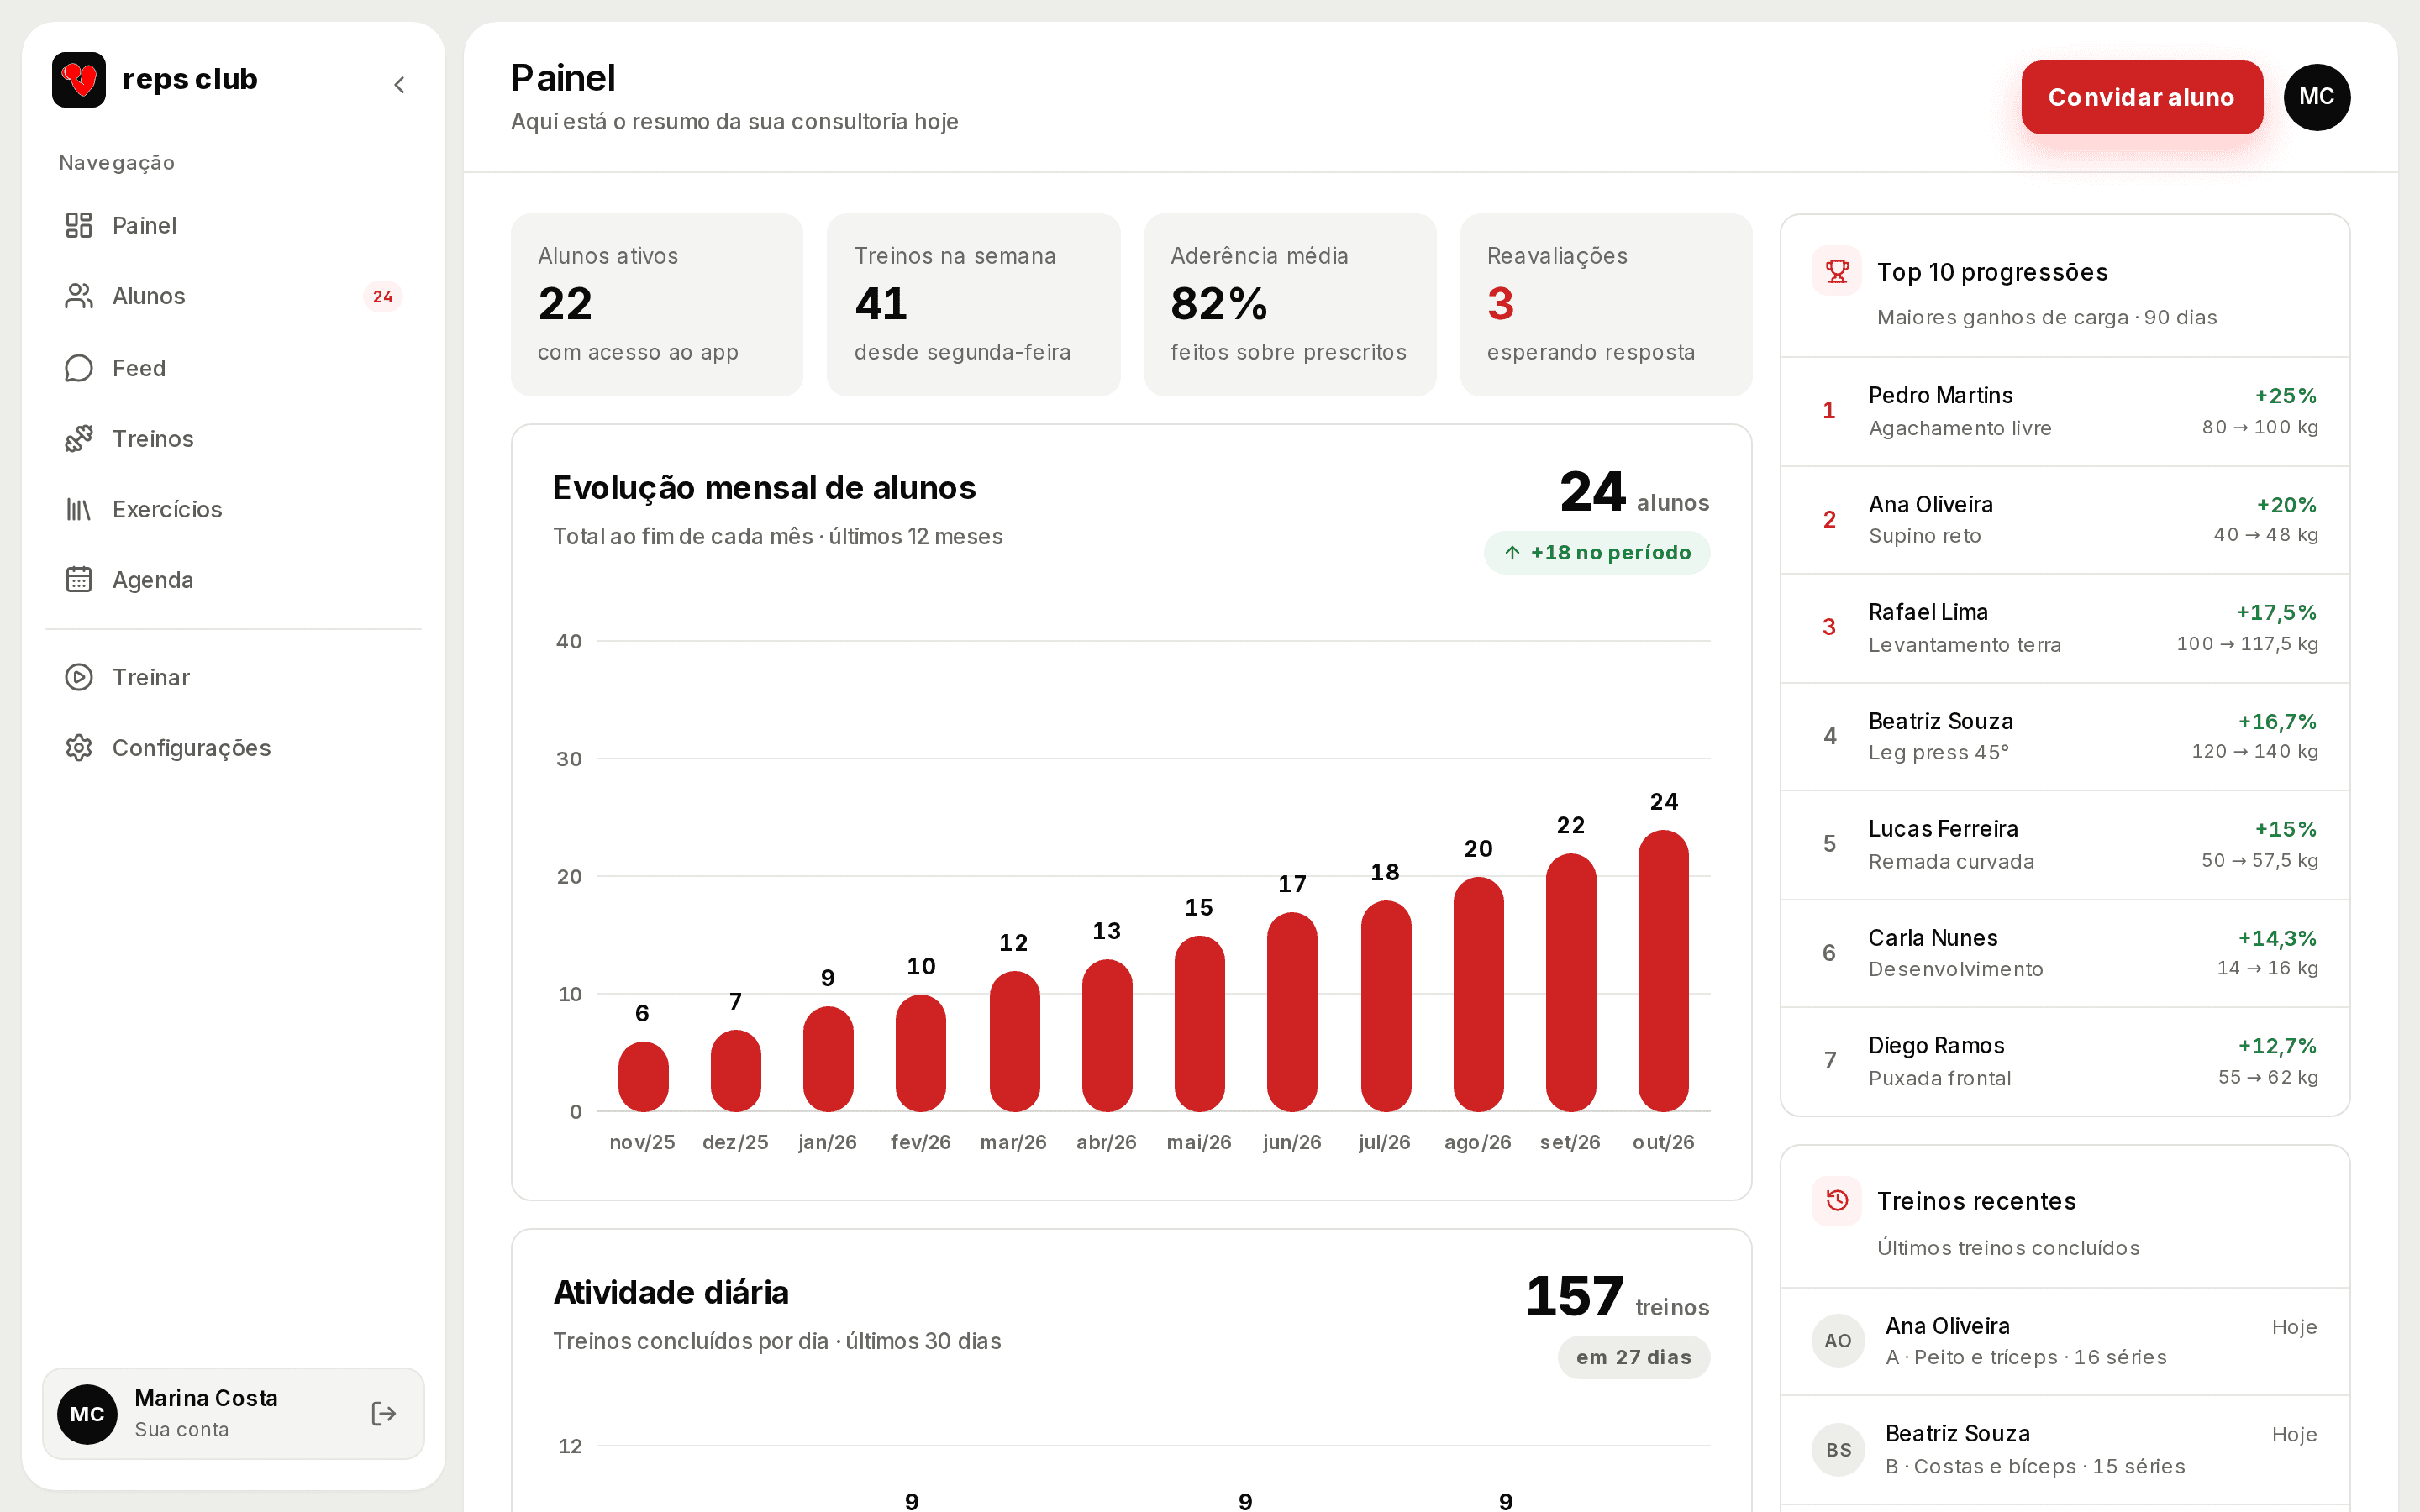The width and height of the screenshot is (2420, 1512).
Task: Click the BS avatar for Beatriz Souza
Action: 1838,1449
